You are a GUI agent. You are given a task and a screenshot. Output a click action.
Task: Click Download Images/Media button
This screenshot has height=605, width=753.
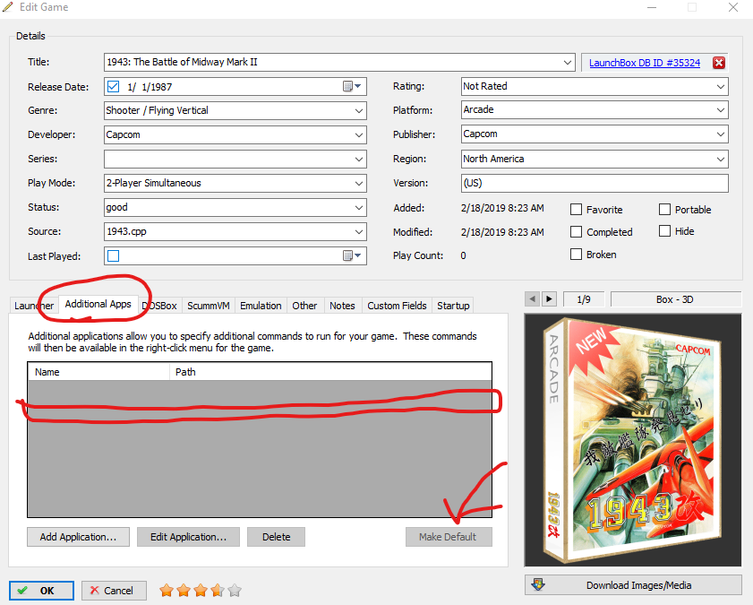[x=633, y=585]
